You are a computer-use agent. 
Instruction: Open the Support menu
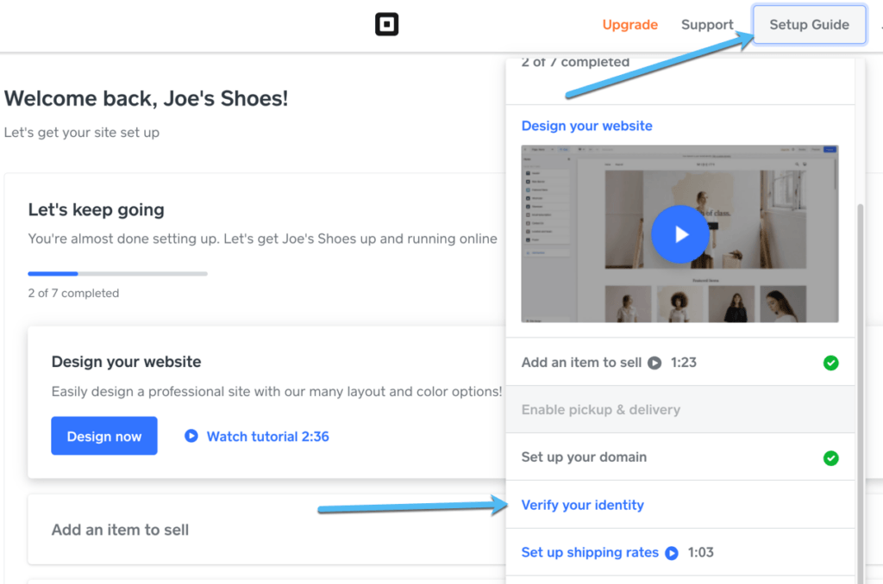pyautogui.click(x=707, y=25)
